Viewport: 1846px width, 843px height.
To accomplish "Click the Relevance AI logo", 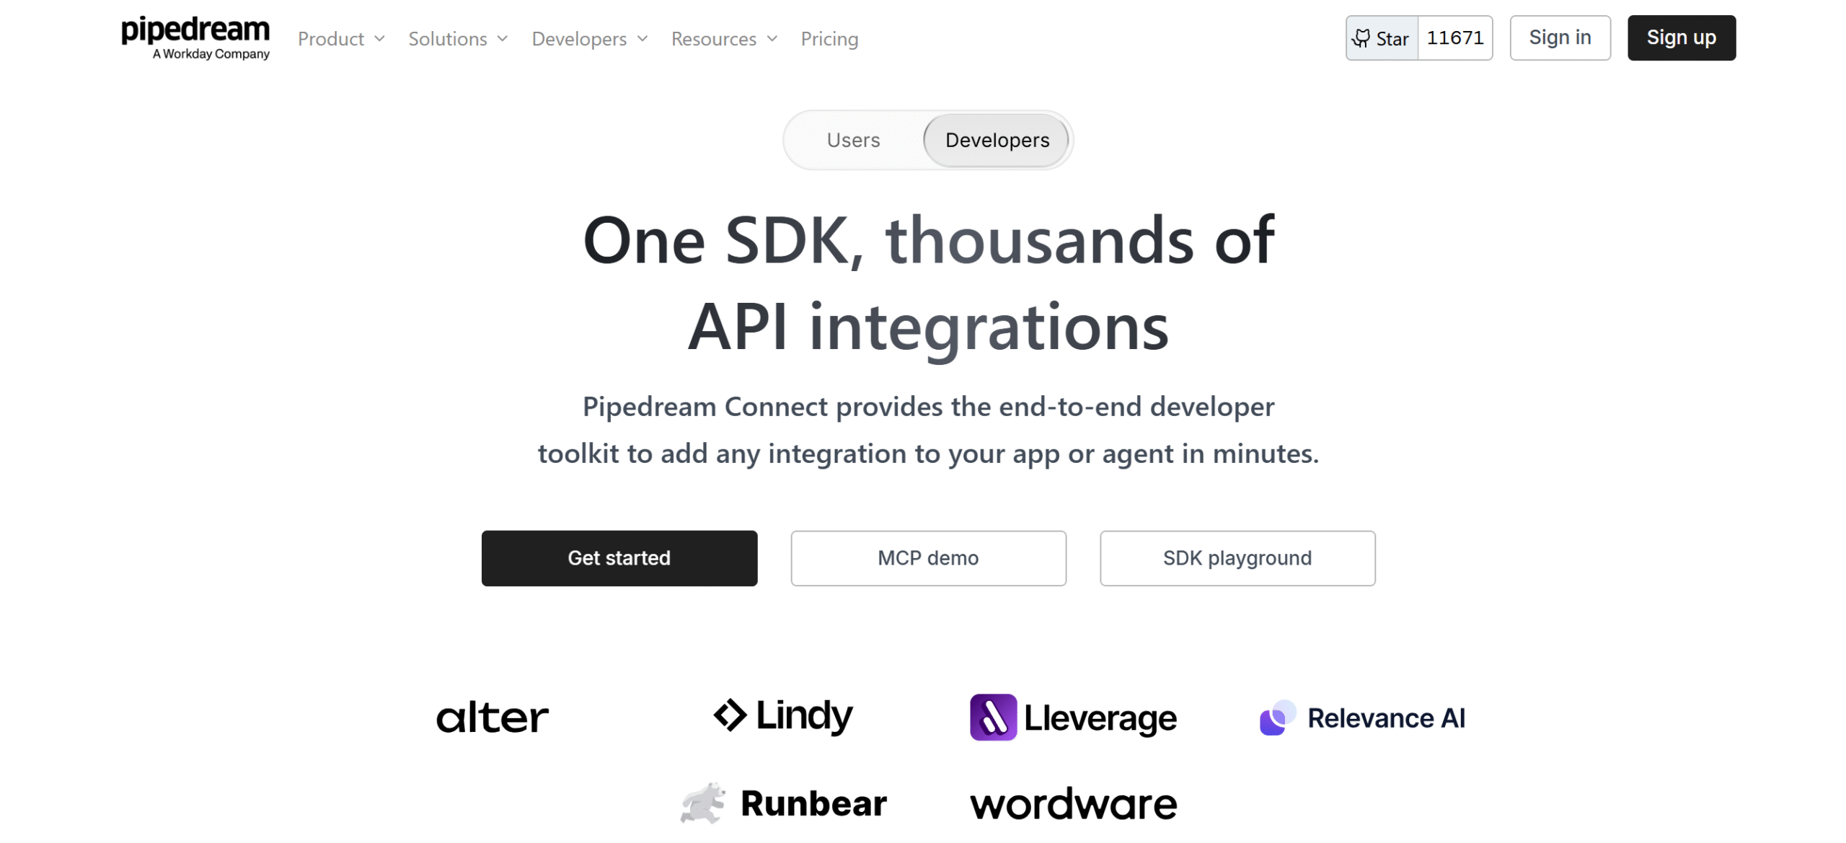I will tap(1362, 718).
